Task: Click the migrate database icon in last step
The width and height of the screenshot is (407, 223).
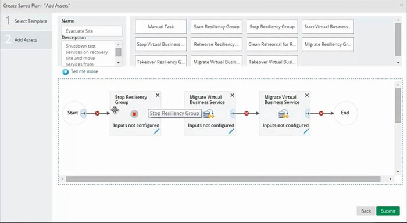Action: (x=283, y=114)
